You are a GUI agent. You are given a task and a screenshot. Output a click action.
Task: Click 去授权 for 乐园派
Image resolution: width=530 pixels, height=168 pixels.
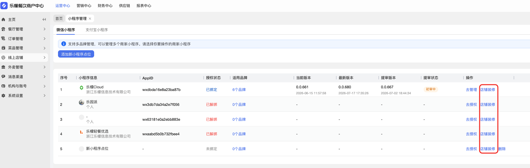point(471,105)
